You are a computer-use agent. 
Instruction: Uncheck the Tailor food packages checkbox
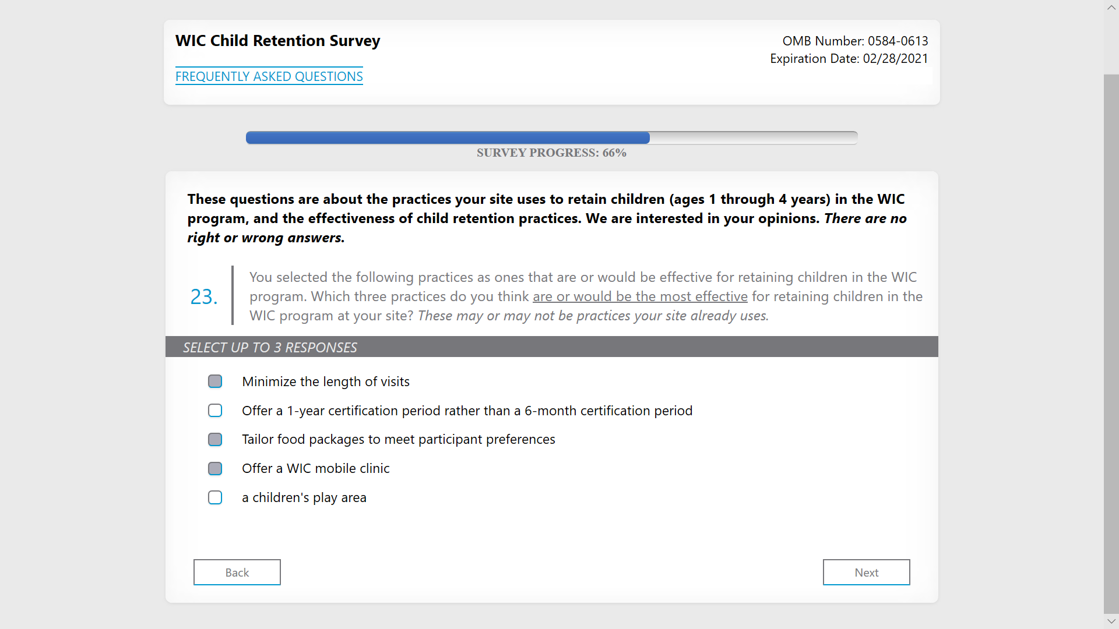point(215,439)
